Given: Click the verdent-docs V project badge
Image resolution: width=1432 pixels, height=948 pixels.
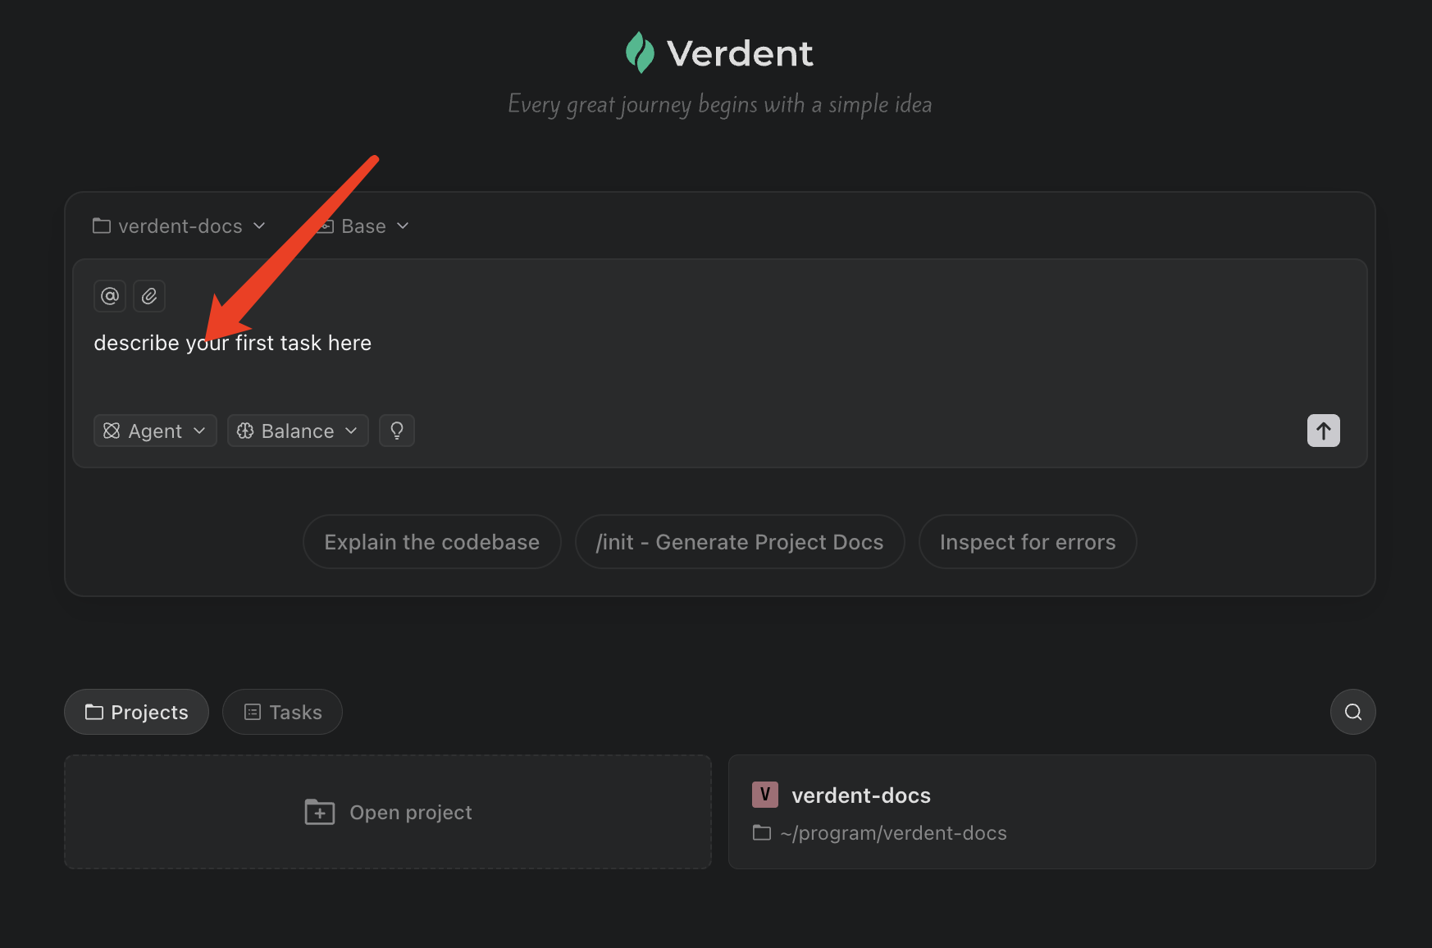Looking at the screenshot, I should tap(764, 794).
